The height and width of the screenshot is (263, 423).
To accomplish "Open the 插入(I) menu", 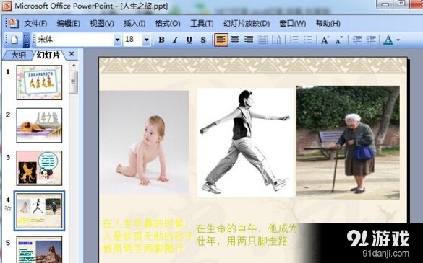I will pos(134,24).
